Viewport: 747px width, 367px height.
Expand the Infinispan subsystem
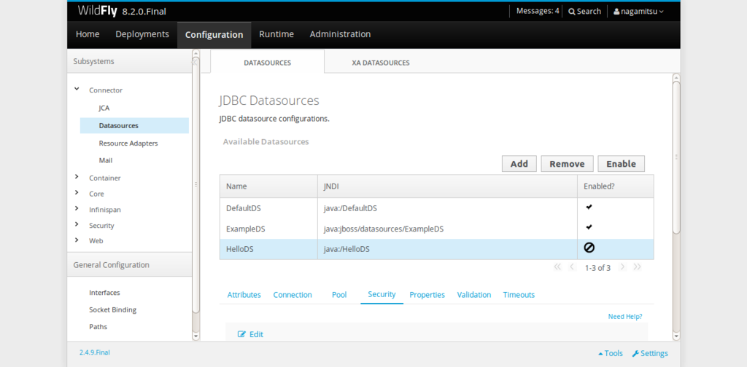[77, 209]
